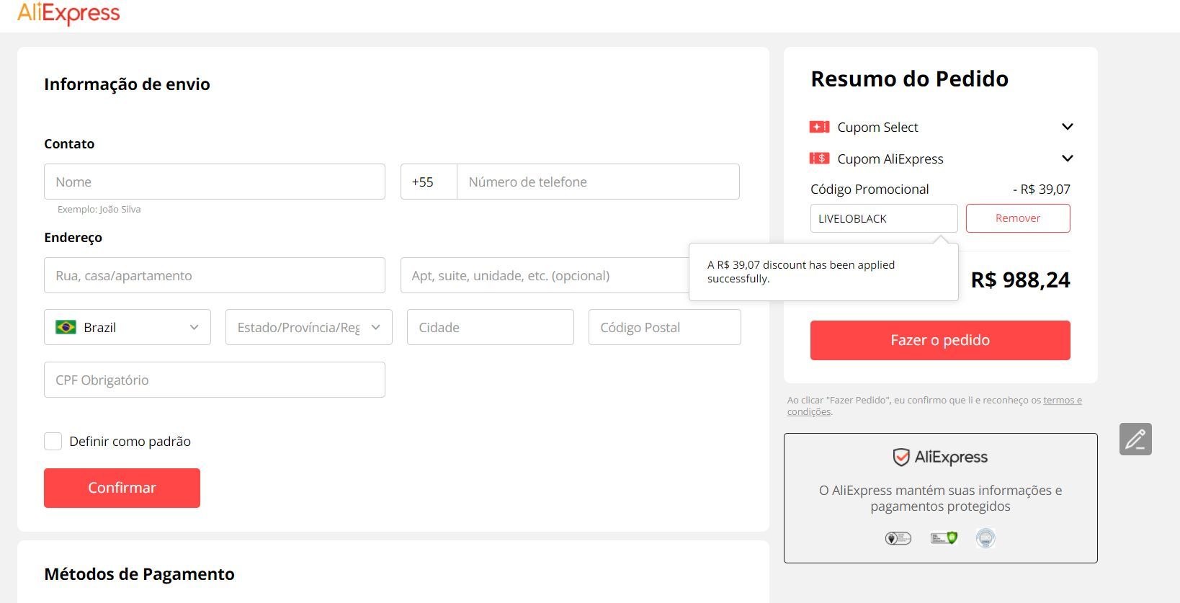Click the discount applied successfully tooltip
Image resolution: width=1180 pixels, height=603 pixels.
pos(823,272)
